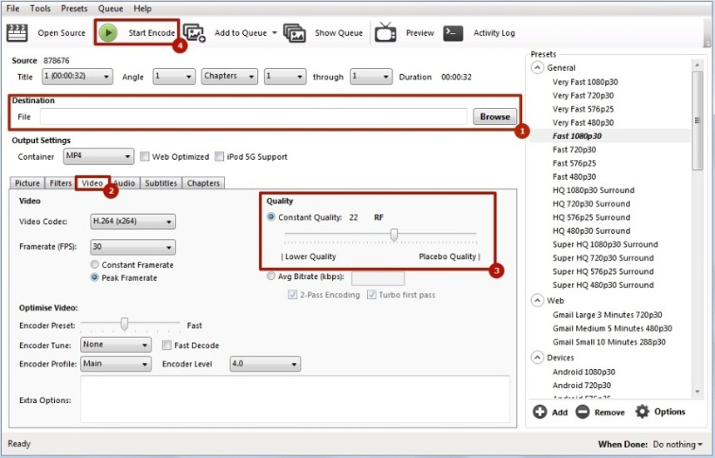Enable the Web Optimized checkbox
The image size is (715, 458).
pyautogui.click(x=145, y=157)
